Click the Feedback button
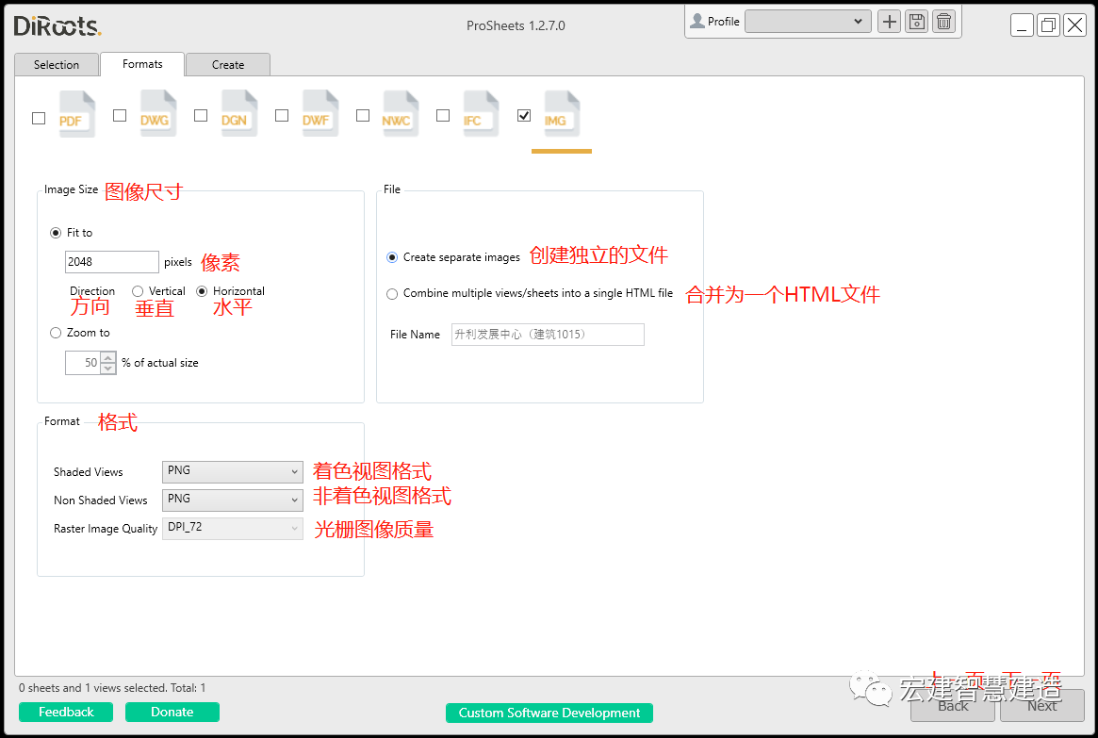 [x=66, y=713]
